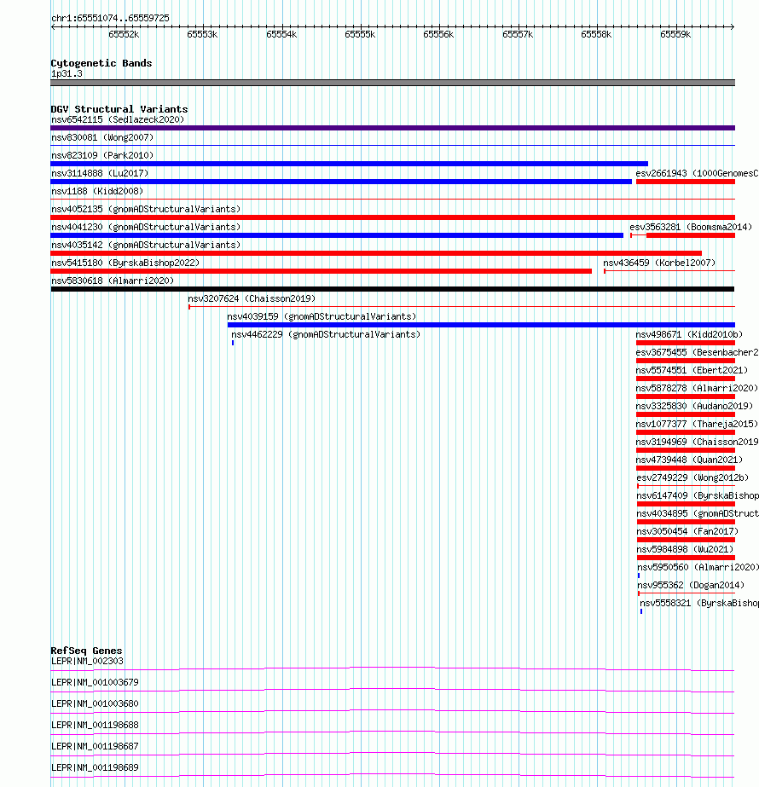
Task: Open nsv3325830 (Audano2019) label
Action: pyautogui.click(x=694, y=406)
